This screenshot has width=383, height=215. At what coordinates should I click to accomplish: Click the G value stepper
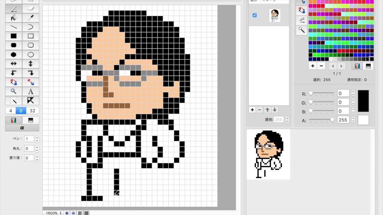(353, 102)
